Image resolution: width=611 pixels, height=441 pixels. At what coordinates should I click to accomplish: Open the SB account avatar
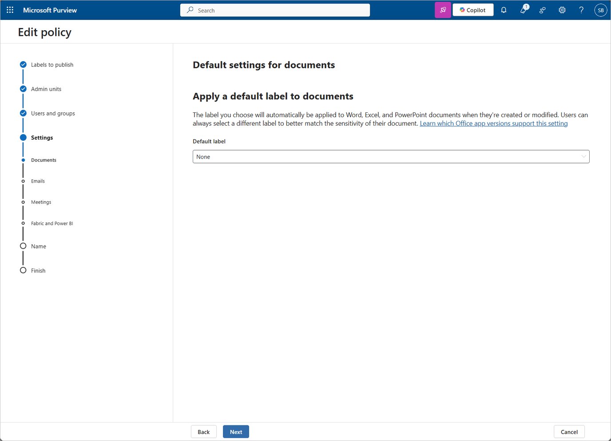tap(600, 10)
